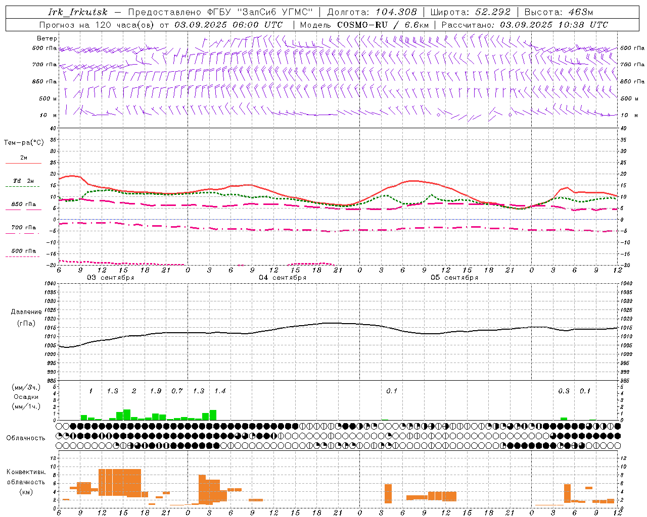Select the "04 сентября" date label
This screenshot has height=517, width=647.
click(283, 278)
